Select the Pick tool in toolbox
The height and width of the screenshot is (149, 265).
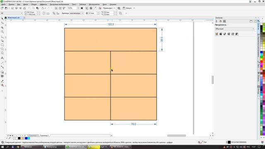[x=2, y=18]
